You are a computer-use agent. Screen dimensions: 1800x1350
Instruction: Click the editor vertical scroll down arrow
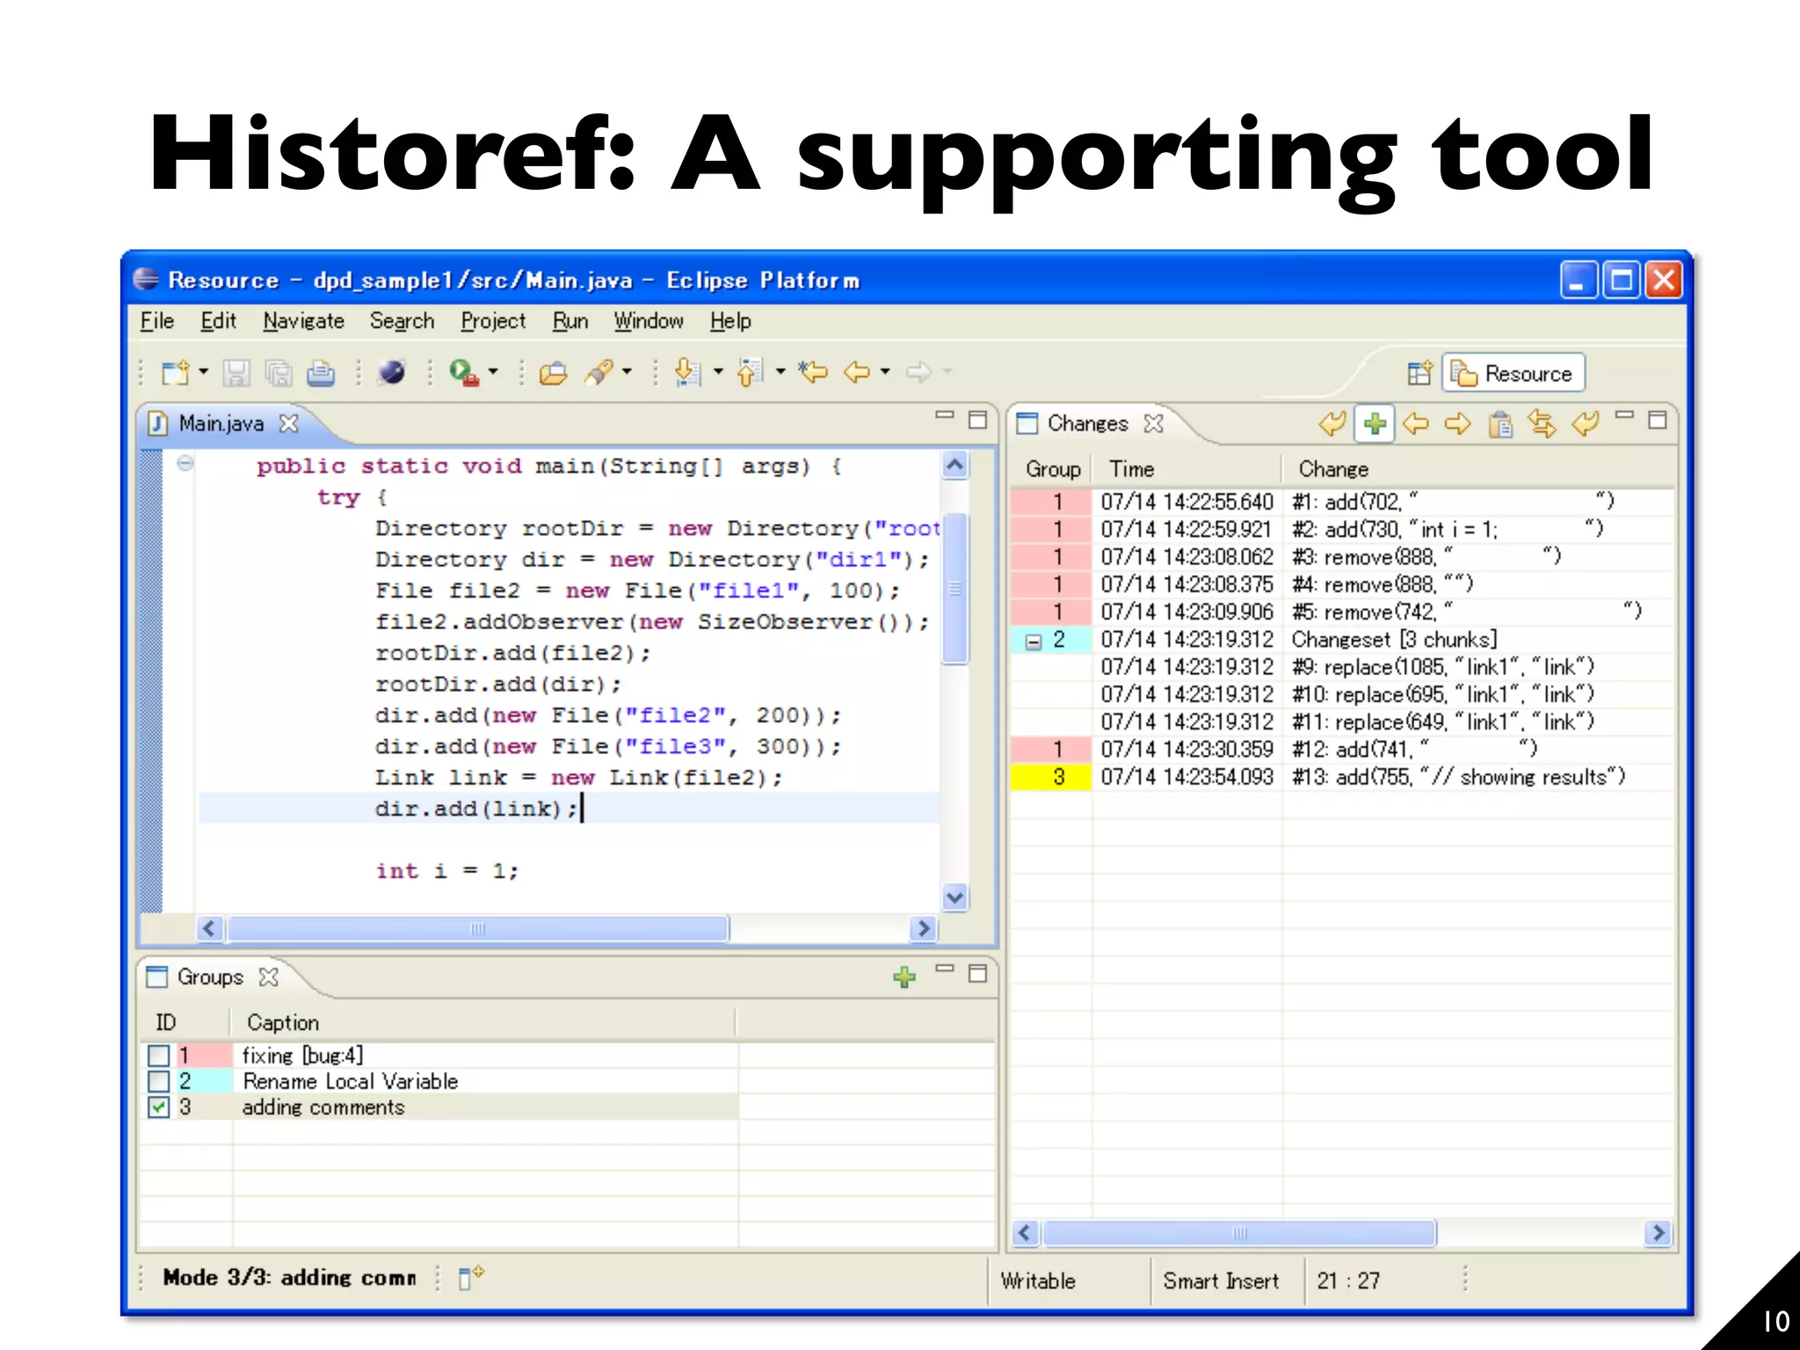pos(955,897)
